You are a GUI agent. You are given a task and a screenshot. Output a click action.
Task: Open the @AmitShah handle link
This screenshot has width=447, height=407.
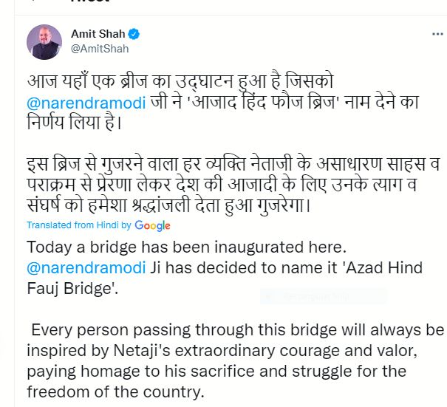click(x=99, y=49)
